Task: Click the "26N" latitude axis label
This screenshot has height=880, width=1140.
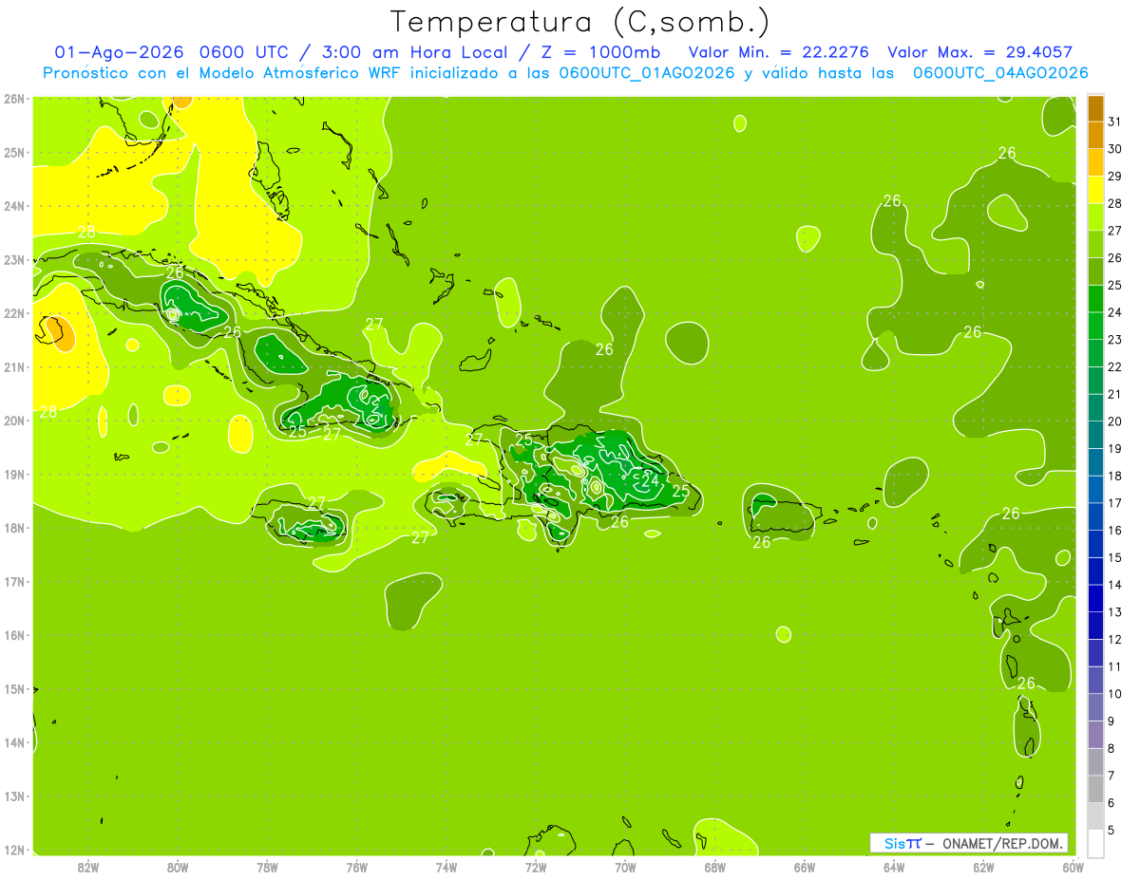Action: click(14, 99)
